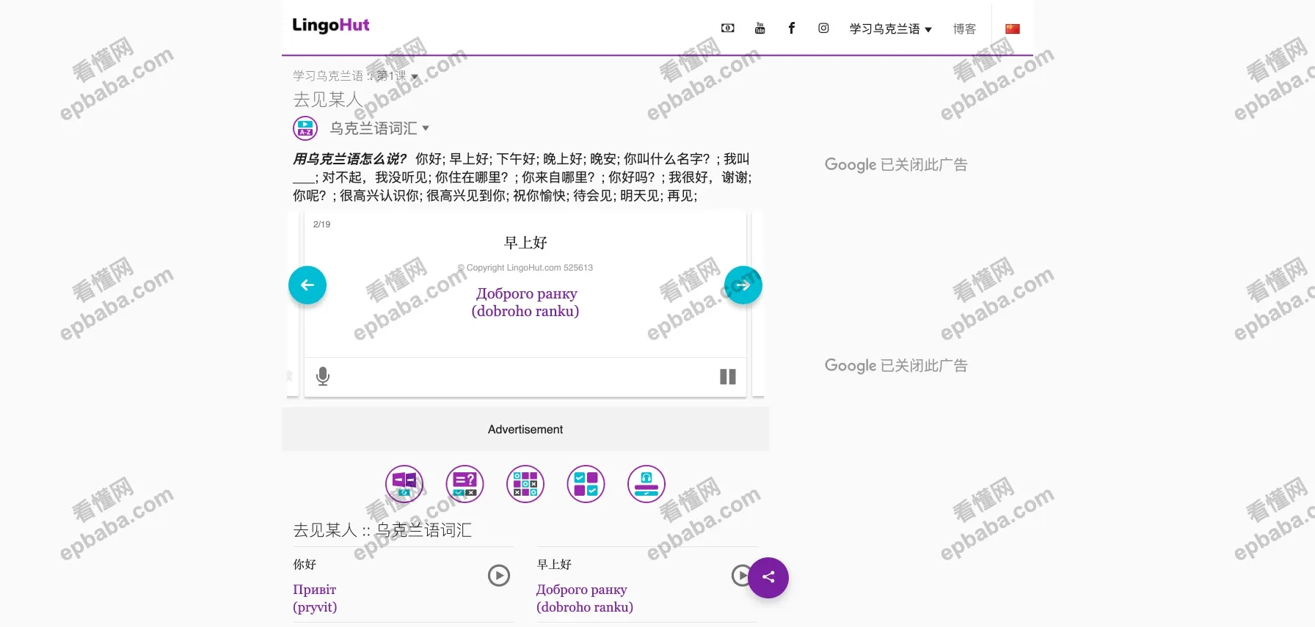The width and height of the screenshot is (1315, 627).
Task: Open the concentration game icon
Action: pos(586,484)
